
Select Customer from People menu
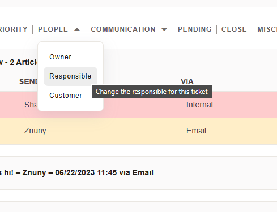coord(66,96)
